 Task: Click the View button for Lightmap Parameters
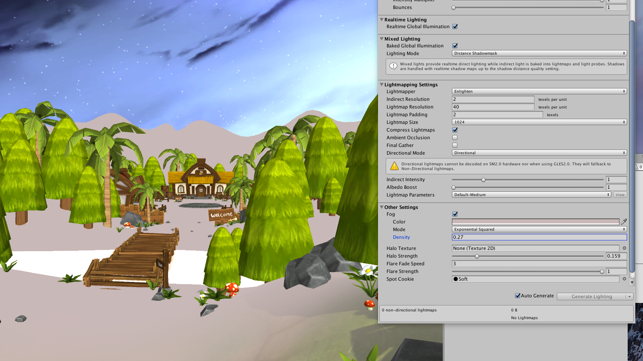620,195
